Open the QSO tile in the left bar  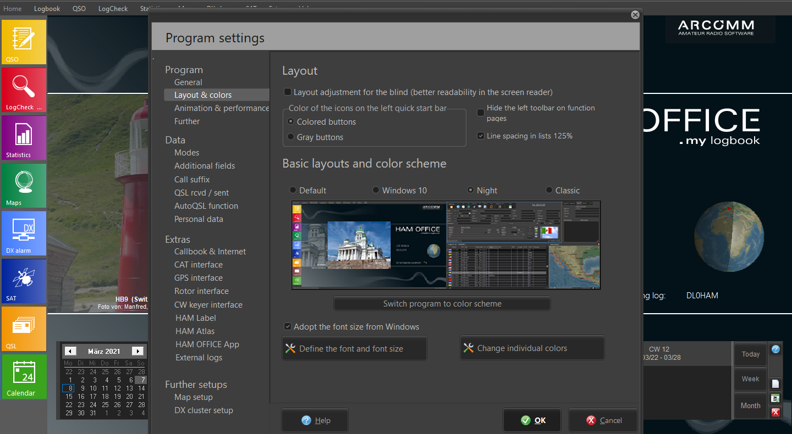point(24,42)
